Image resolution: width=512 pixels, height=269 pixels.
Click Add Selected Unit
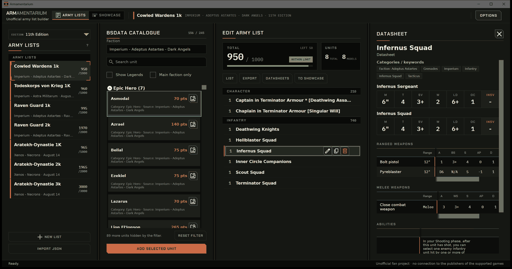[157, 249]
